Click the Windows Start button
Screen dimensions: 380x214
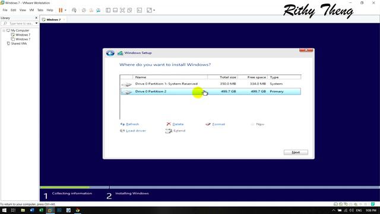[x=4, y=210]
